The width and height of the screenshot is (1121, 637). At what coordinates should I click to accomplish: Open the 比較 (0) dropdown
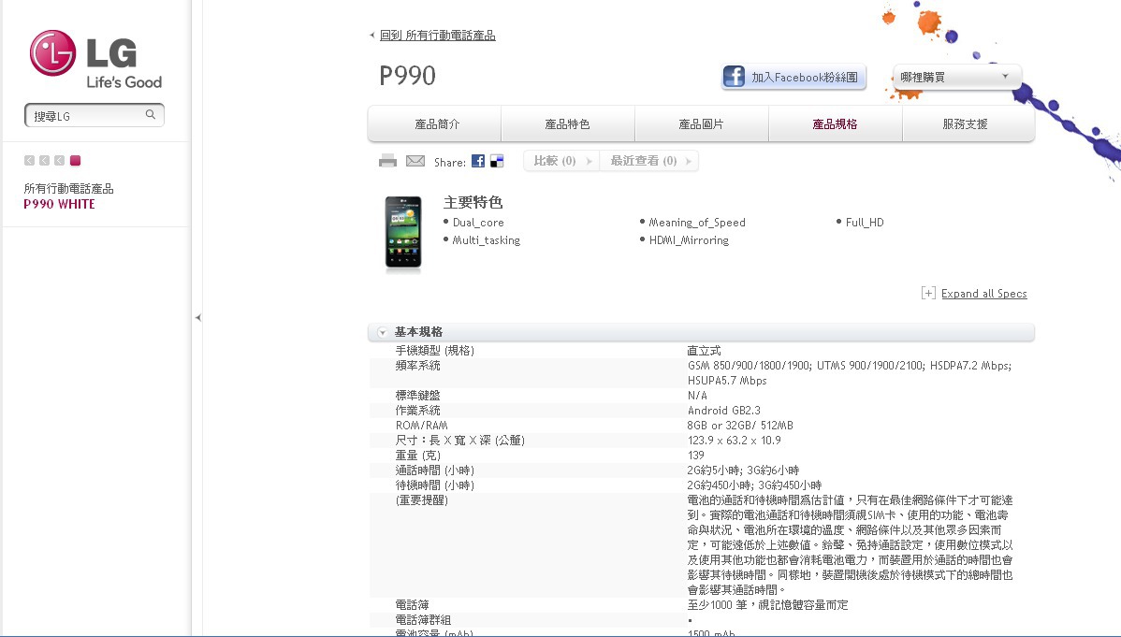tap(562, 161)
